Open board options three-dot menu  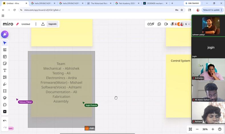[36, 24]
